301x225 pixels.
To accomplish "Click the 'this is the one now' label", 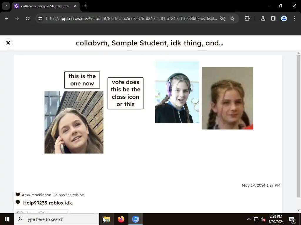I will click(82, 80).
